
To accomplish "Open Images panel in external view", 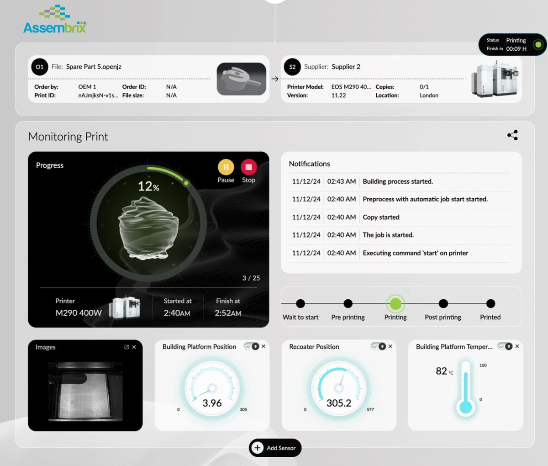I will coord(126,347).
